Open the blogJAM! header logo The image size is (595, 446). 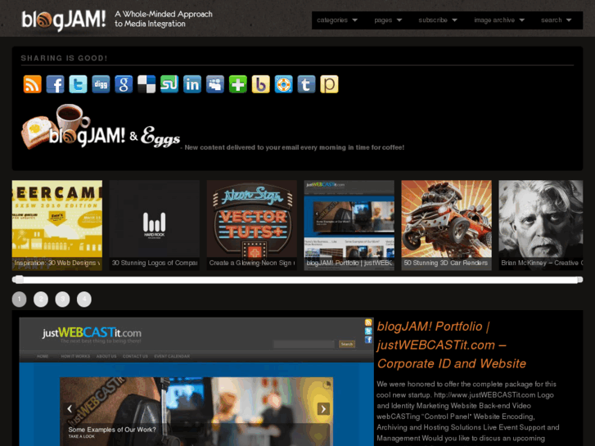pyautogui.click(x=63, y=20)
